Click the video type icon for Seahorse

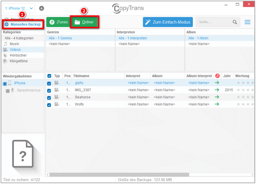[56, 97]
